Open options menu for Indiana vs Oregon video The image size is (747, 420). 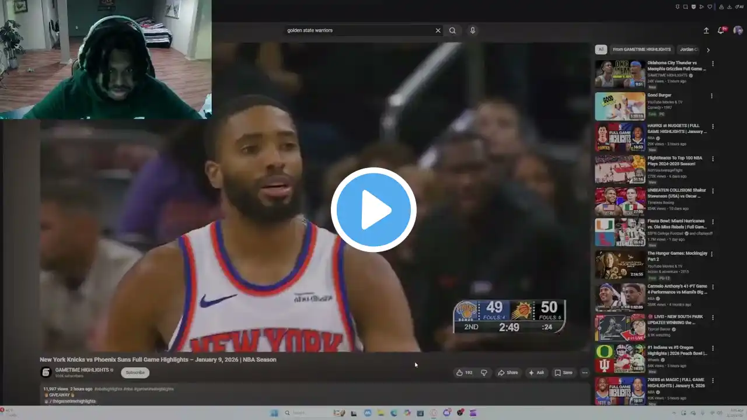point(712,349)
